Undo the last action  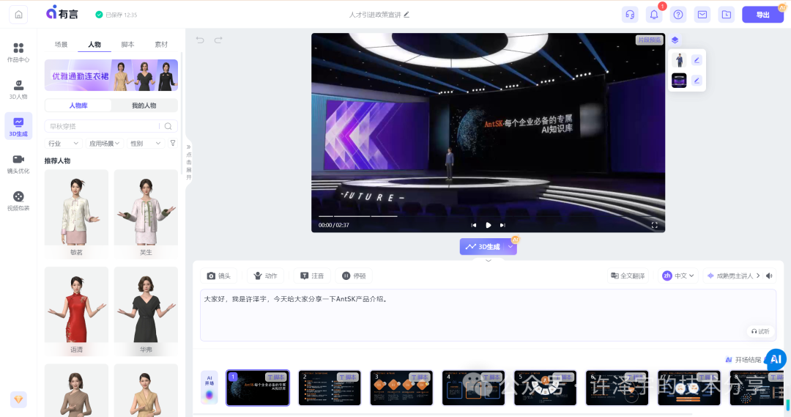point(200,40)
